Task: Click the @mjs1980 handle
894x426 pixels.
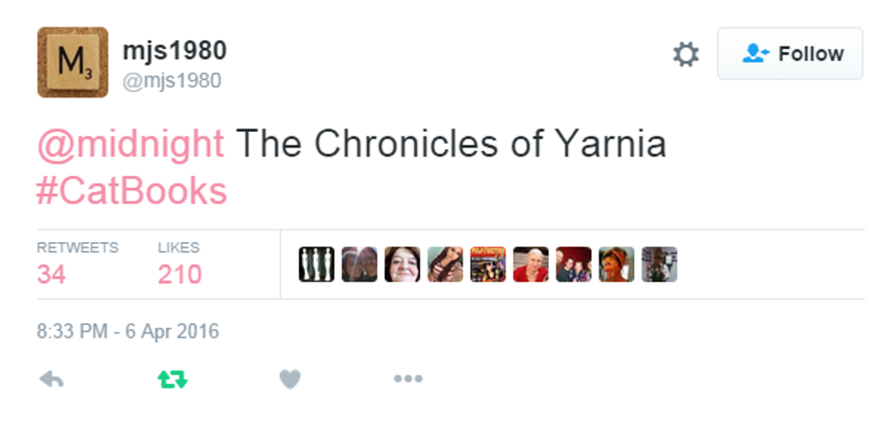Action: click(172, 81)
